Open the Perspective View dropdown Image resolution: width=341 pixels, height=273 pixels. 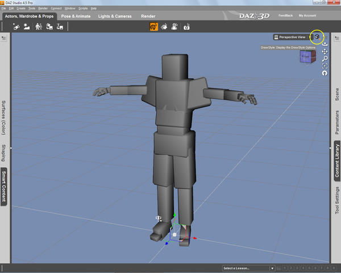291,37
